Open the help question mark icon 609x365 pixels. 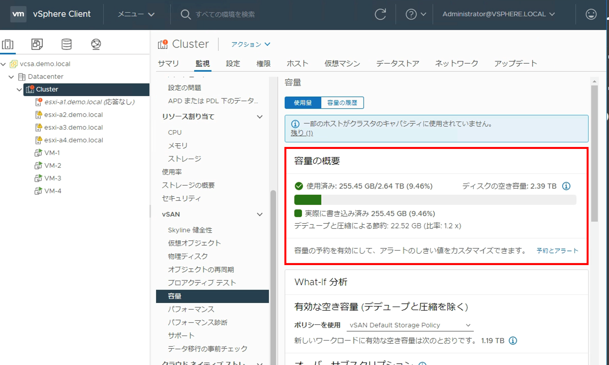pos(411,14)
